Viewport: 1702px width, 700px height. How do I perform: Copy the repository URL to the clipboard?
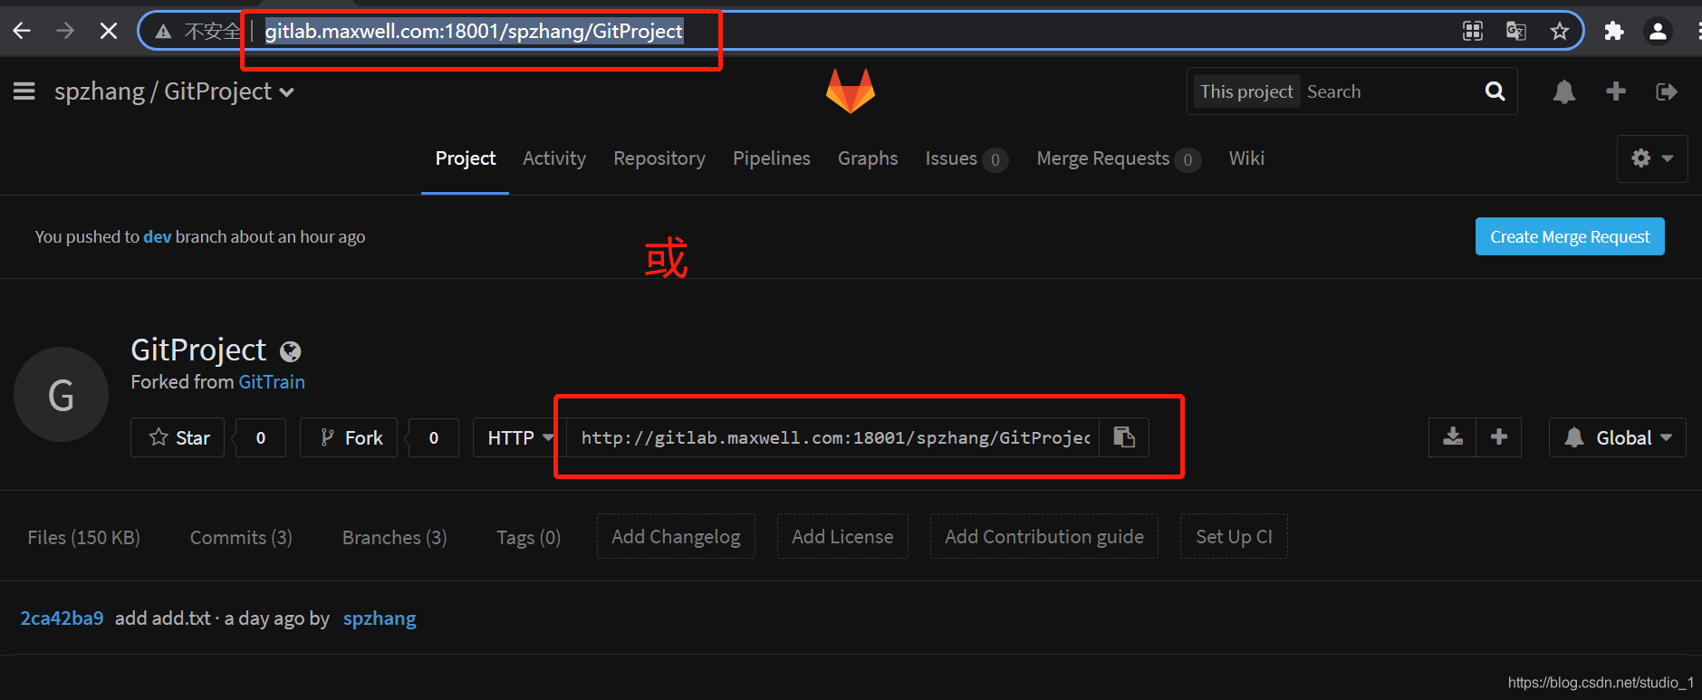tap(1124, 437)
